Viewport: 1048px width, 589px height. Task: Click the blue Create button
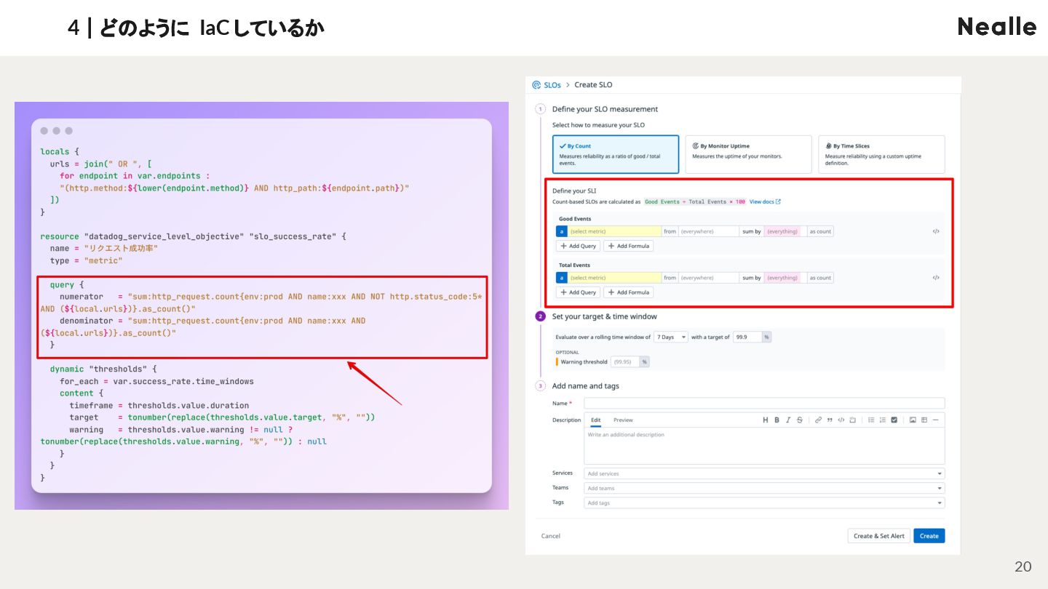pos(929,536)
